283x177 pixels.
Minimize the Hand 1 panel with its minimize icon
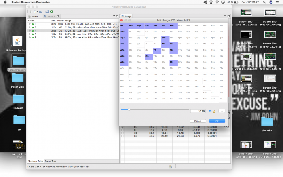tap(114, 16)
